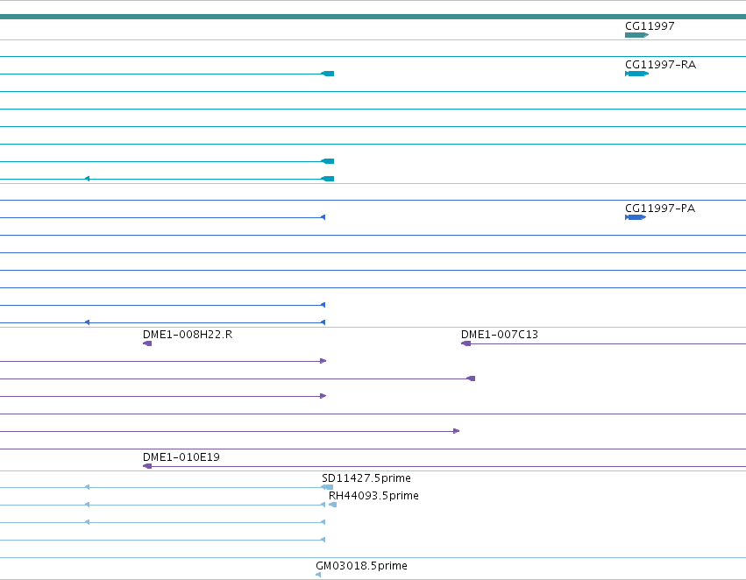Click the thick teal chromosome bar at the top
The image size is (746, 580).
click(373, 17)
